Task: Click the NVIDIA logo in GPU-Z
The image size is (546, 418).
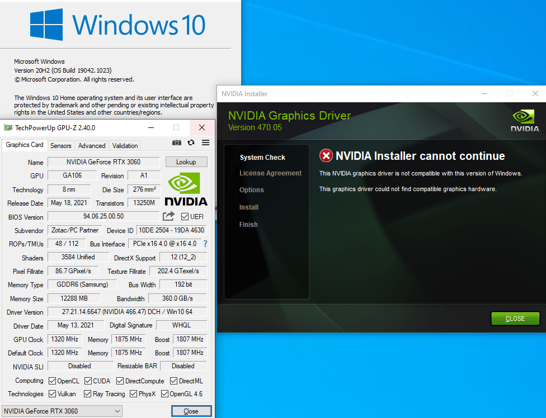Action: pos(186,189)
